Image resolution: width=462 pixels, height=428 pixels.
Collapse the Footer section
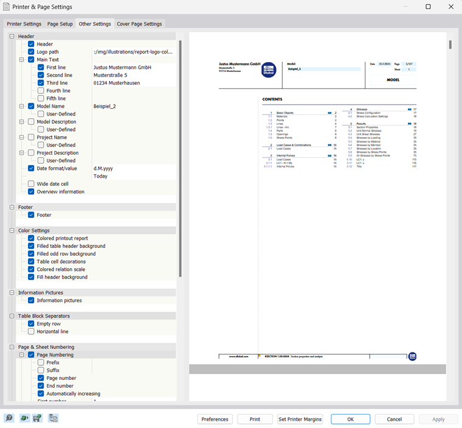(12, 207)
